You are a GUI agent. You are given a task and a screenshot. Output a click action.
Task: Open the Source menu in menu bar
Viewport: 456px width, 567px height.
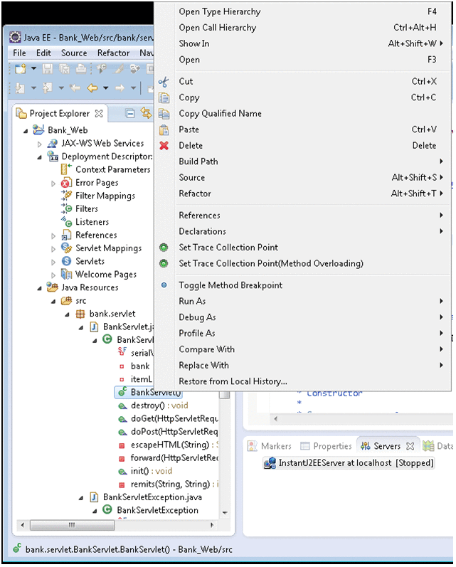pos(74,53)
